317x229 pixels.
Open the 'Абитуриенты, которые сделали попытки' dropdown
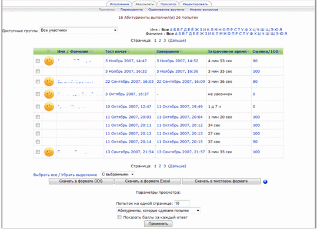point(158,211)
